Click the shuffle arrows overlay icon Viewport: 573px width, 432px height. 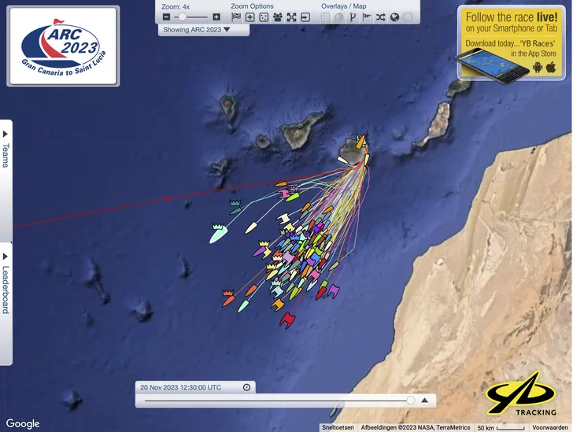click(x=381, y=17)
